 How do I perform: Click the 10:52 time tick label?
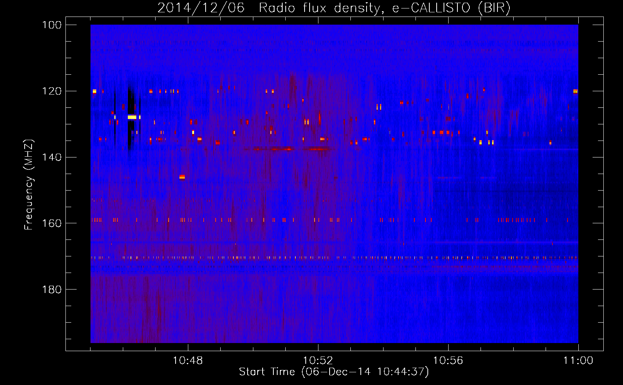coord(318,361)
